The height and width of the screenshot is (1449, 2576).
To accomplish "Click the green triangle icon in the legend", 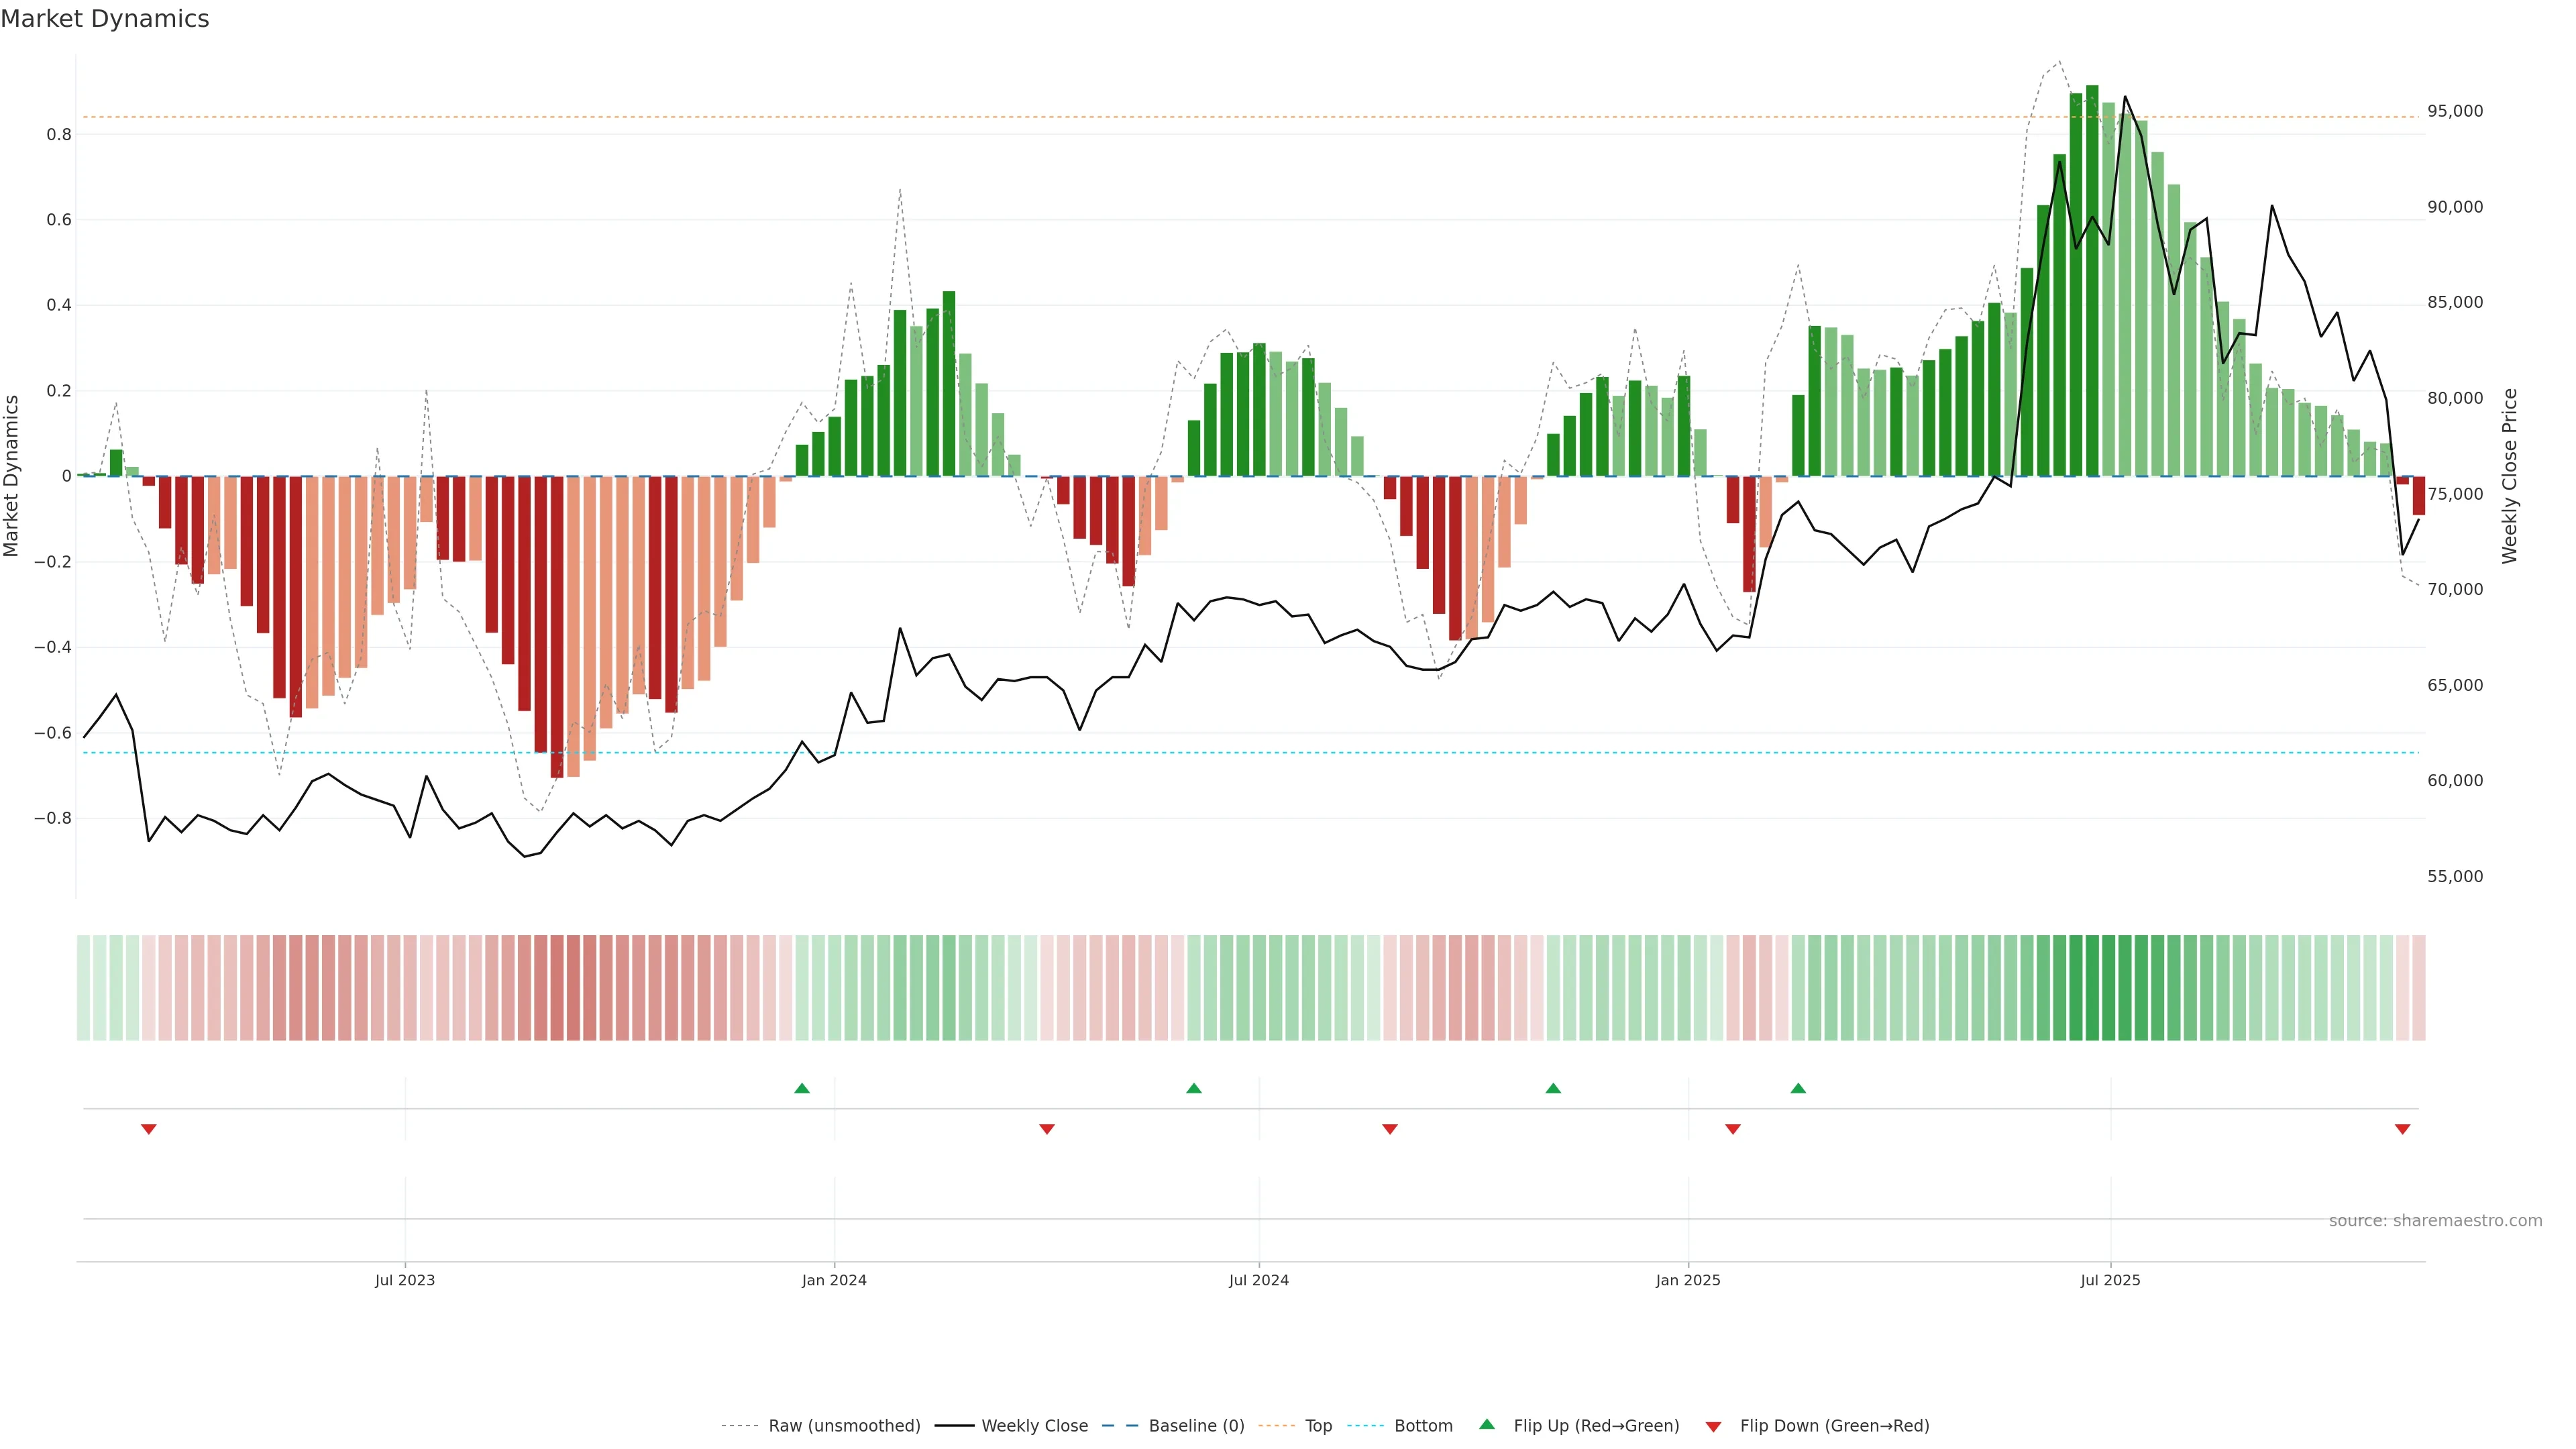I will pyautogui.click(x=1487, y=1424).
